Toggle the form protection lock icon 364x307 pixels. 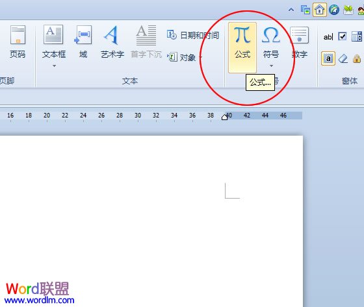tap(357, 58)
